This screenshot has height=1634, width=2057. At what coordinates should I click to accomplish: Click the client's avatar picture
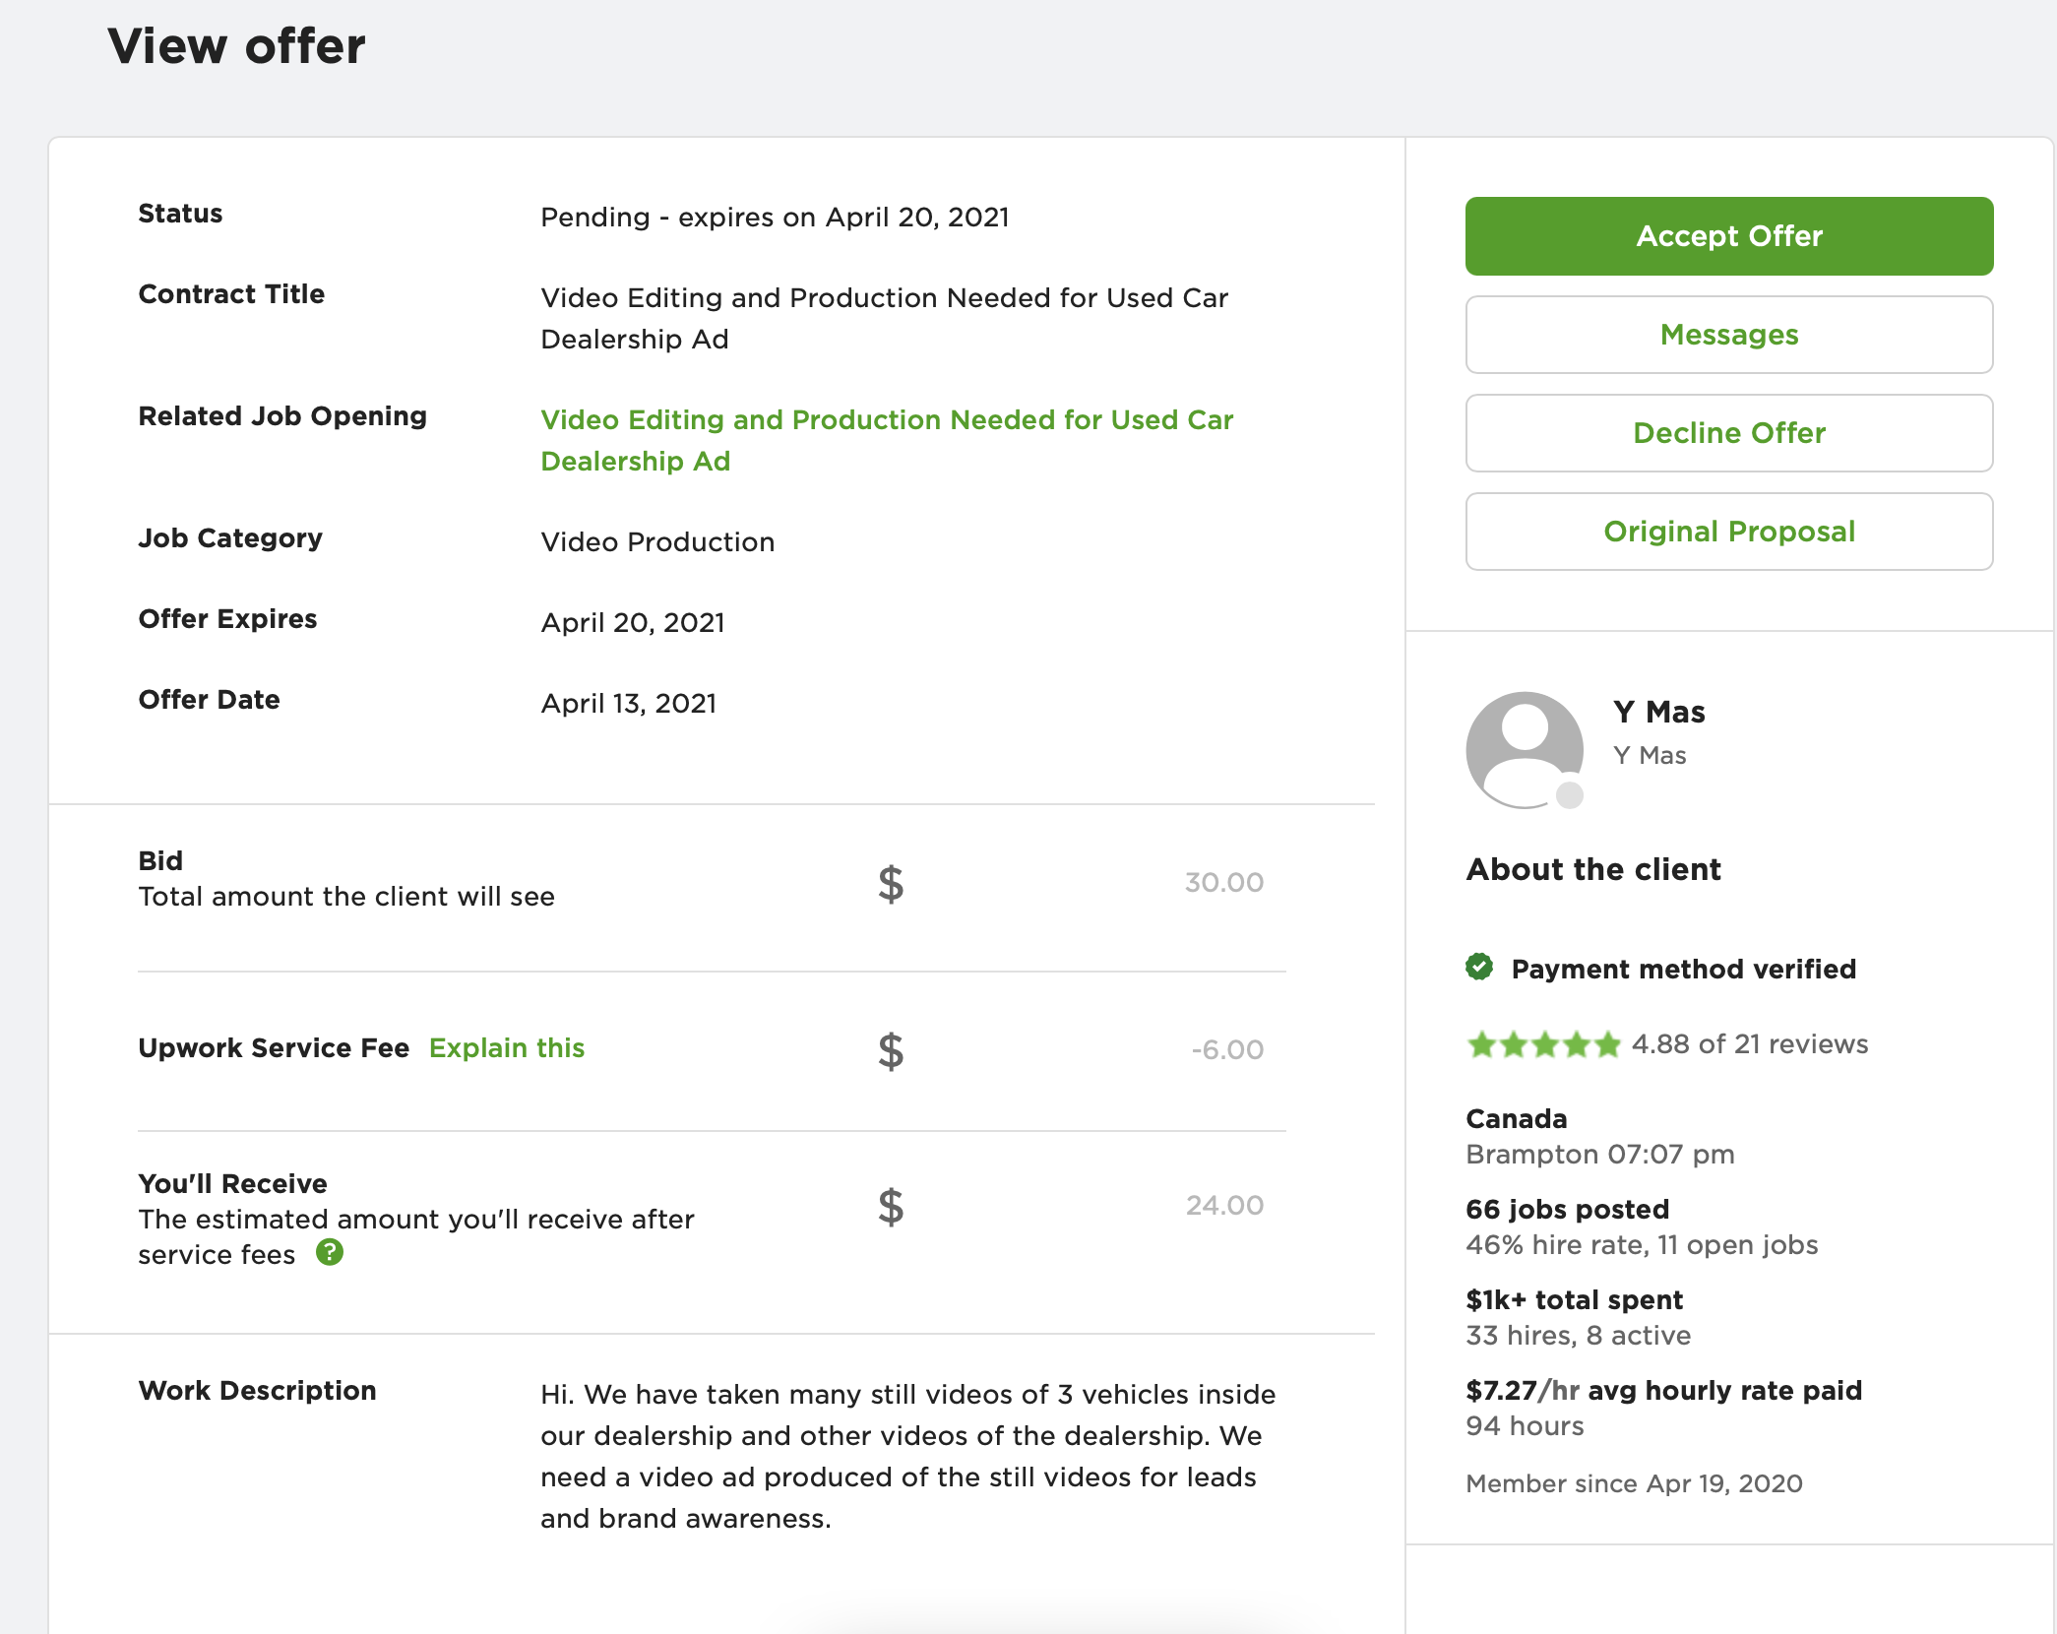pyautogui.click(x=1525, y=750)
